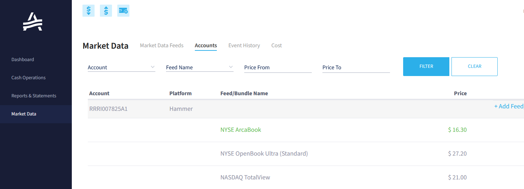This screenshot has height=189, width=524.
Task: Click the Hammer platform cell
Action: (181, 109)
